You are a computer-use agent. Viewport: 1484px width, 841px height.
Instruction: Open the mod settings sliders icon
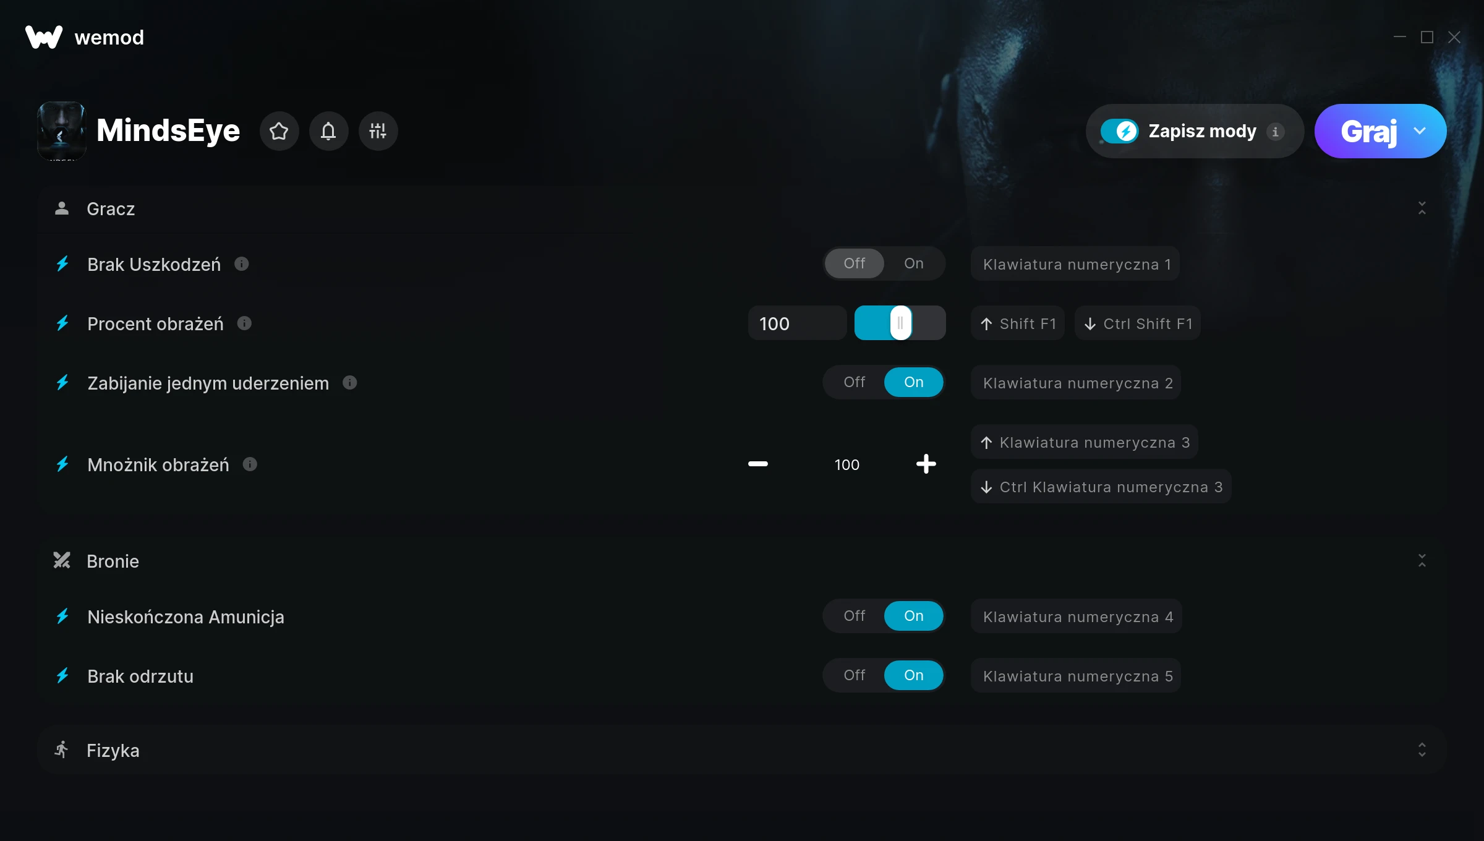pos(378,131)
